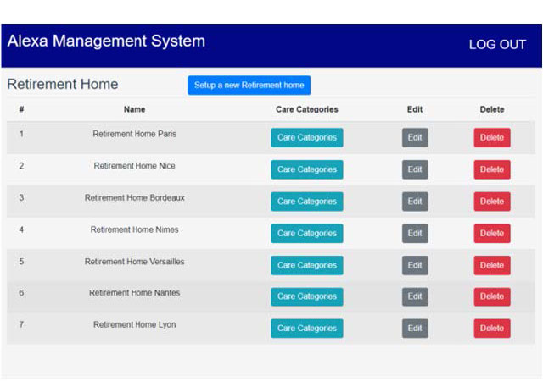Edit the Retirement Home Versailles row
The width and height of the screenshot is (543, 387).
pyautogui.click(x=415, y=265)
